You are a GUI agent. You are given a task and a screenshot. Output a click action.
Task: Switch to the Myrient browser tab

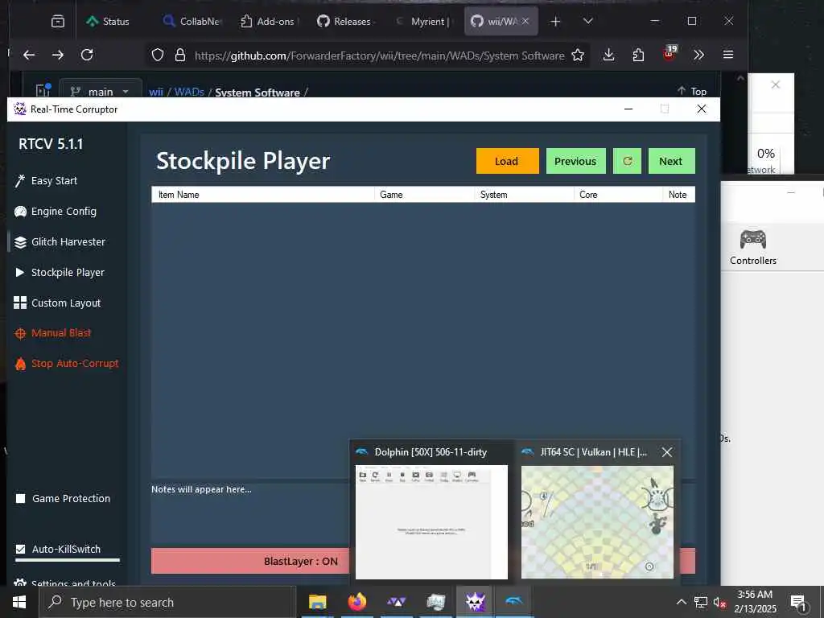(423, 22)
